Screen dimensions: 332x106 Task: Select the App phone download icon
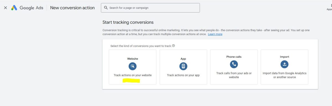(183, 66)
